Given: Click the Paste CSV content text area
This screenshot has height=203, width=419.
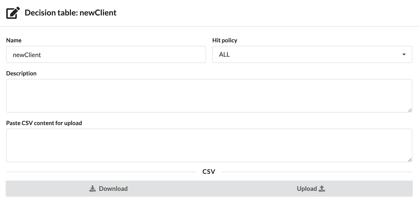Looking at the screenshot, I should [x=209, y=145].
